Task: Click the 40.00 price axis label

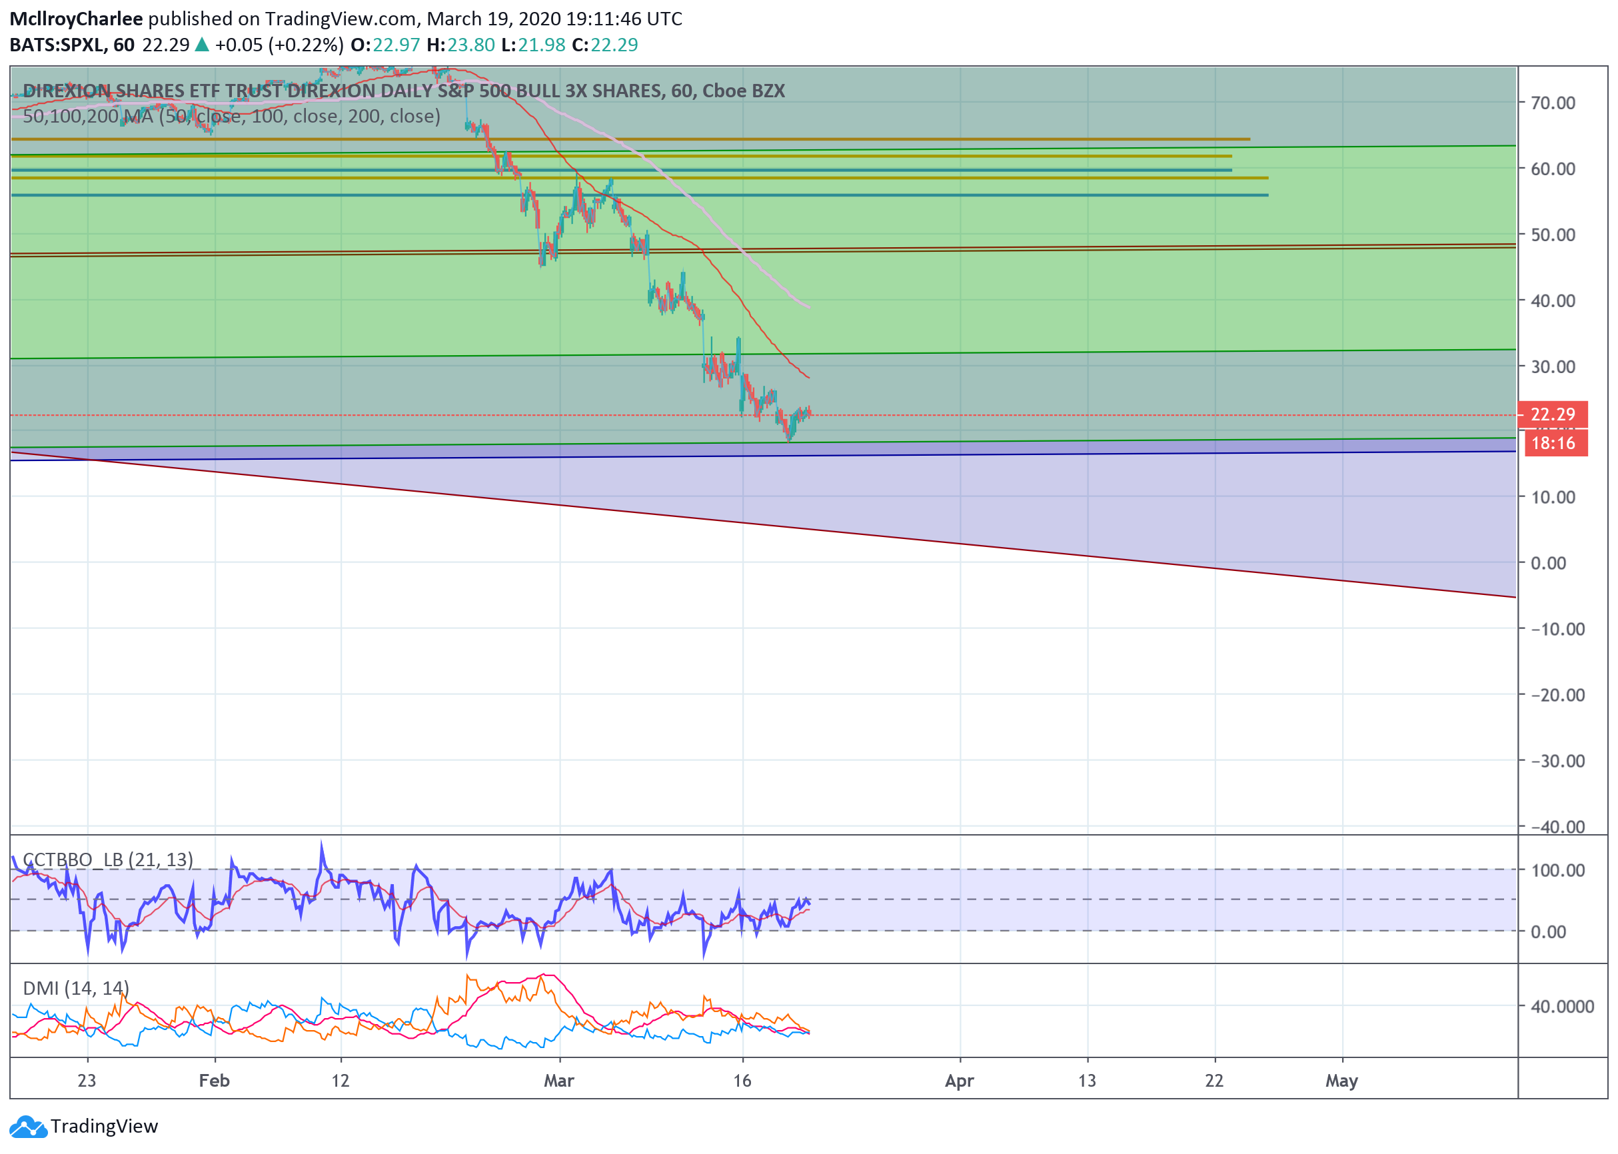Action: pos(1553,301)
